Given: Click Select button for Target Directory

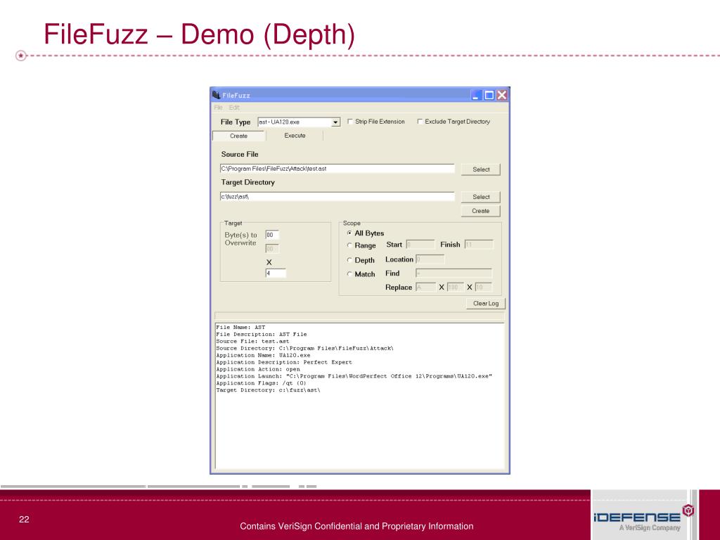Looking at the screenshot, I should coord(481,197).
